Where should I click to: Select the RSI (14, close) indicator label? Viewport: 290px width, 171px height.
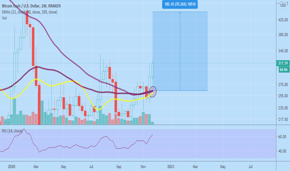pos(12,131)
